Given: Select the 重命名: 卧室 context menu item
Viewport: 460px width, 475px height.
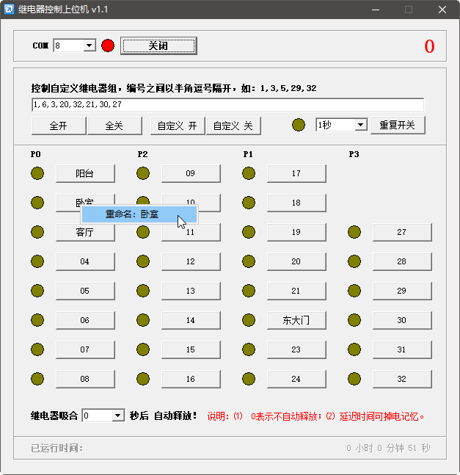Looking at the screenshot, I should point(138,214).
